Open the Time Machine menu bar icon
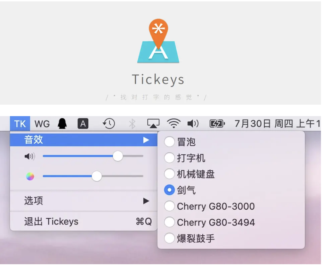This screenshot has width=322, height=267. tap(108, 123)
